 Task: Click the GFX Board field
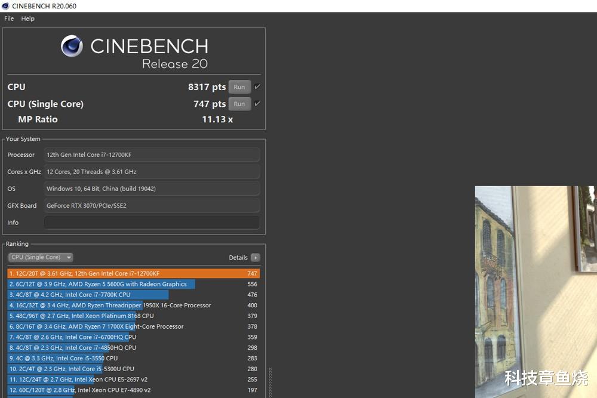coord(152,205)
